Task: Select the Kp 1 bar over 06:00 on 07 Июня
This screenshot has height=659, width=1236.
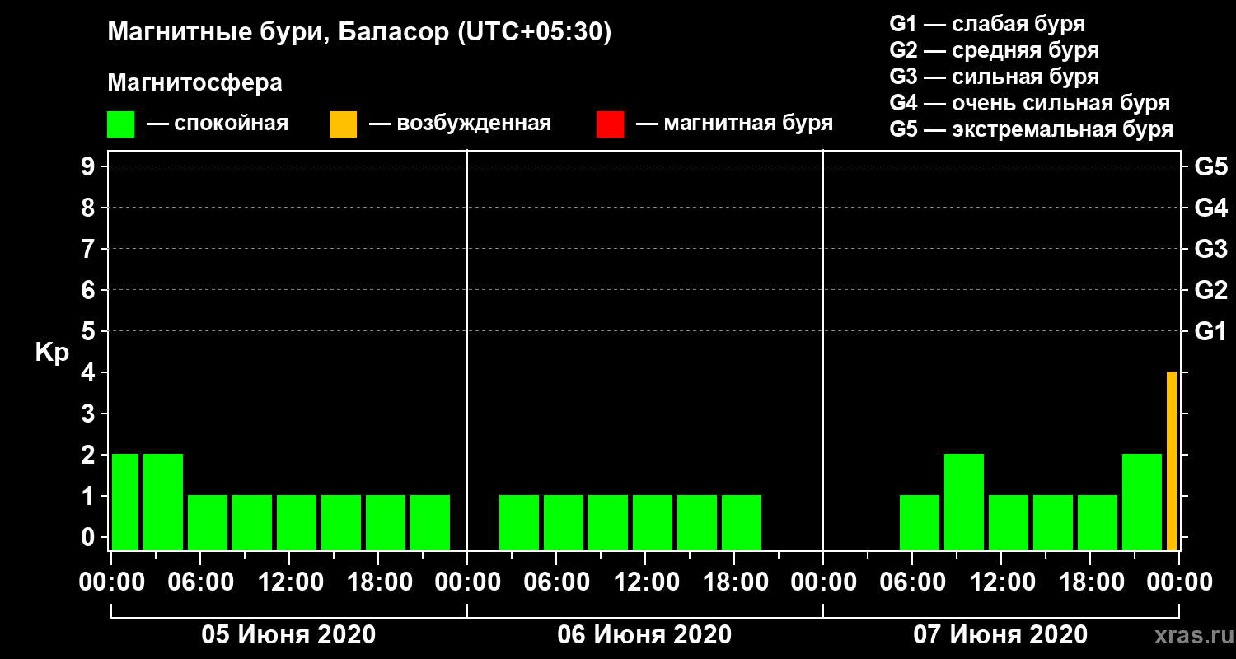Action: point(920,522)
